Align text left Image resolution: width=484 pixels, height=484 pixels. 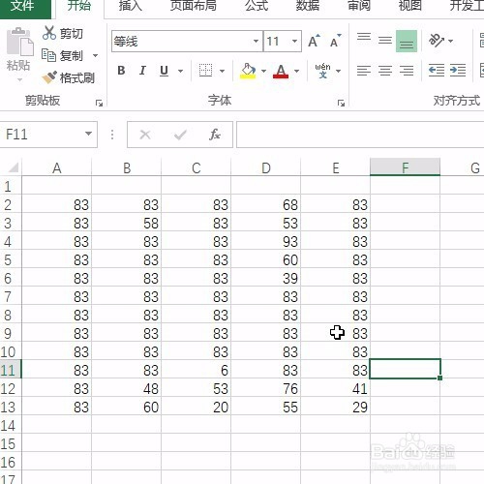364,71
